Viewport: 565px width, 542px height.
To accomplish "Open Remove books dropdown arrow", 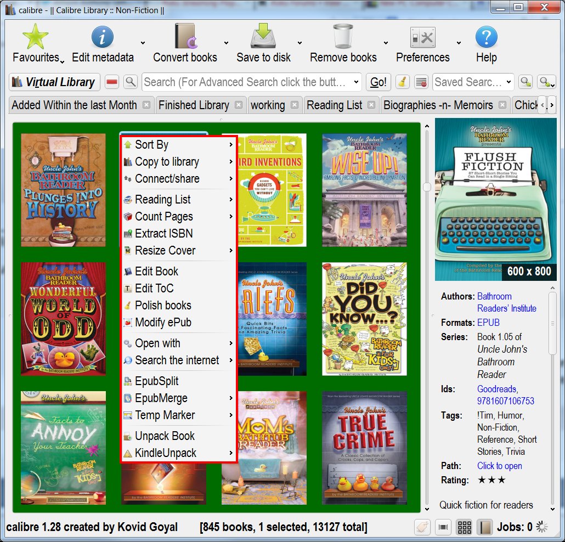I will (386, 43).
